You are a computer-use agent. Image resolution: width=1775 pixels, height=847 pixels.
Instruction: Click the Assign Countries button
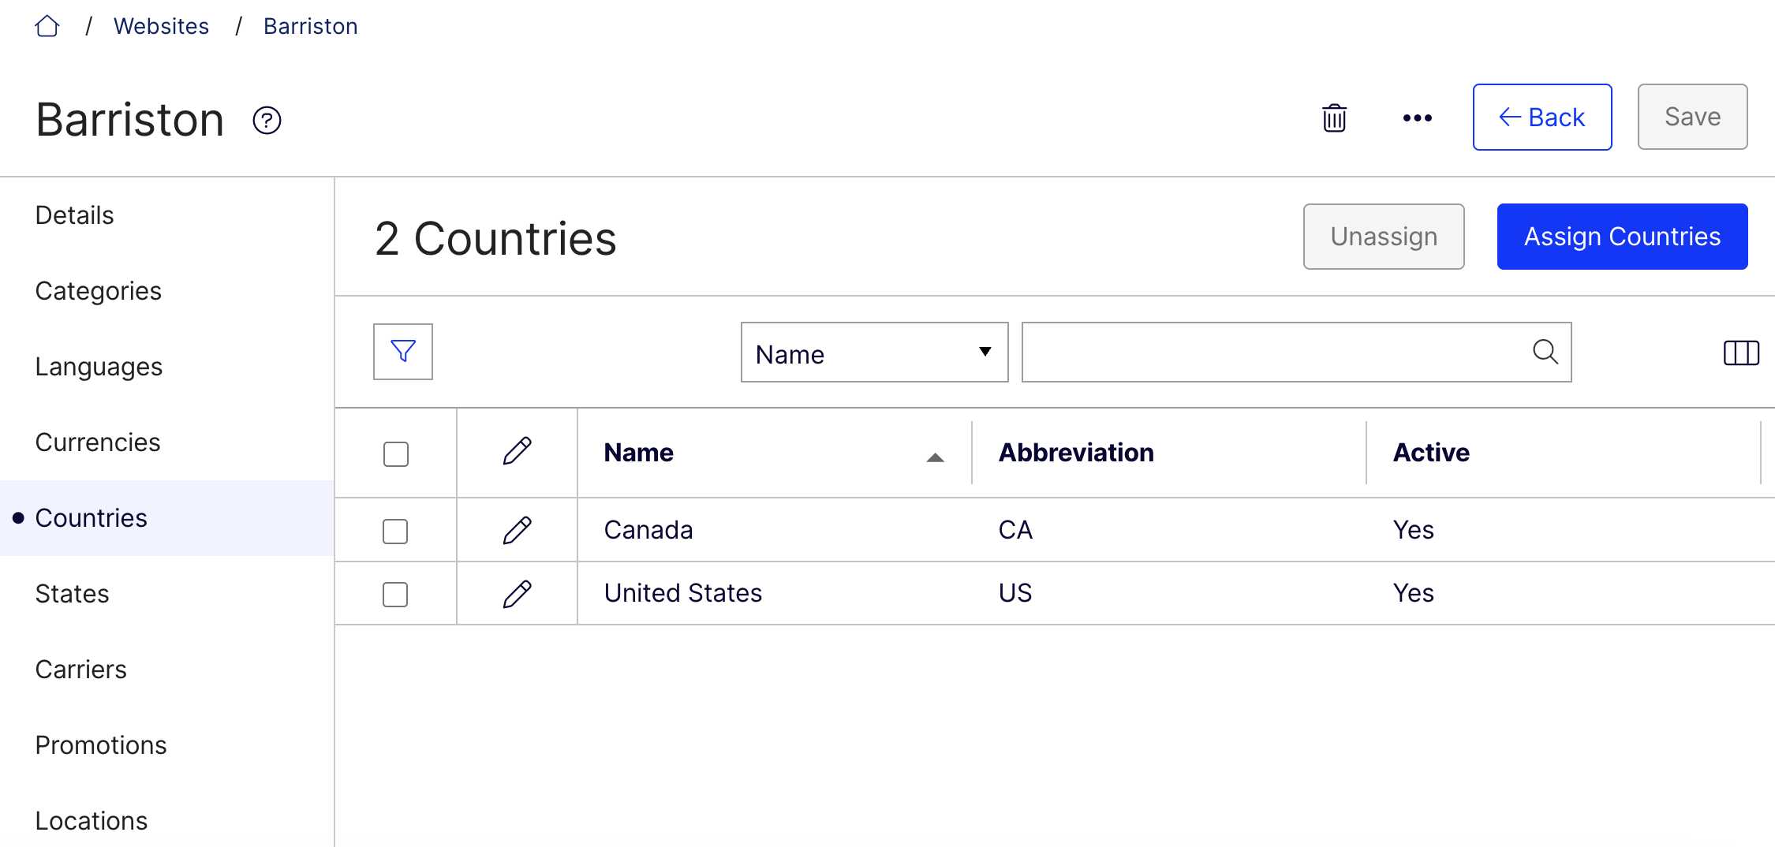point(1622,236)
